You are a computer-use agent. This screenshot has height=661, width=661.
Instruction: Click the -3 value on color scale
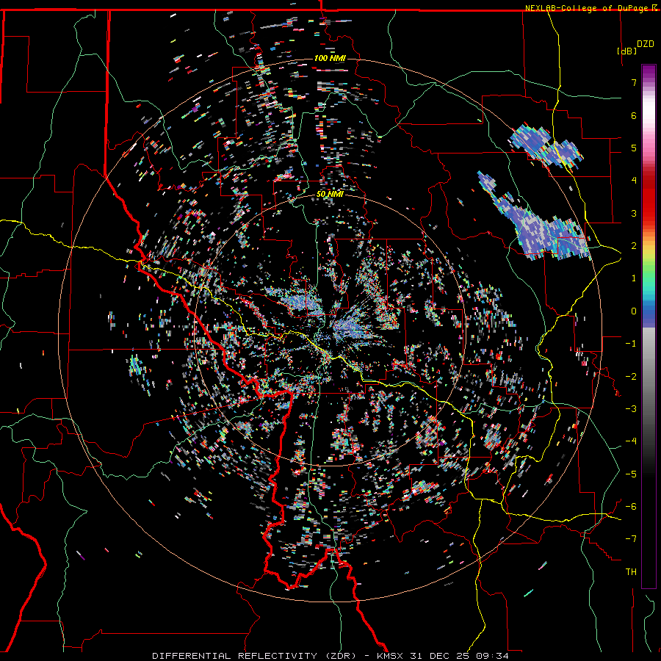tap(631, 408)
